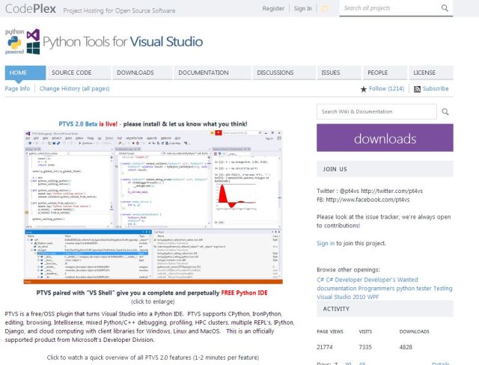Click the Visual Studio 2010 tag
The image size is (479, 365).
click(x=340, y=297)
